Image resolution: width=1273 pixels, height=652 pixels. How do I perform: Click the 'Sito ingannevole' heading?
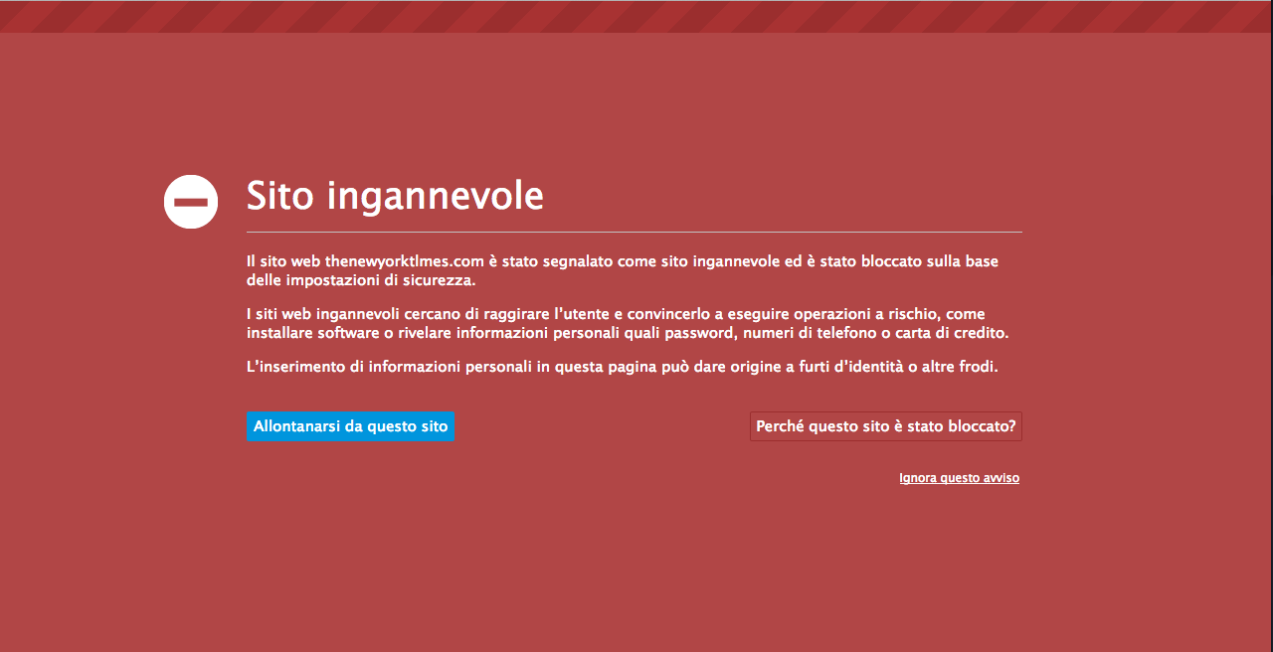tap(395, 196)
